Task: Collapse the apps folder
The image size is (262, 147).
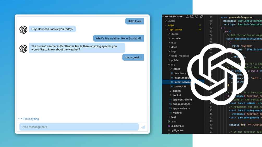Action: click(x=166, y=25)
